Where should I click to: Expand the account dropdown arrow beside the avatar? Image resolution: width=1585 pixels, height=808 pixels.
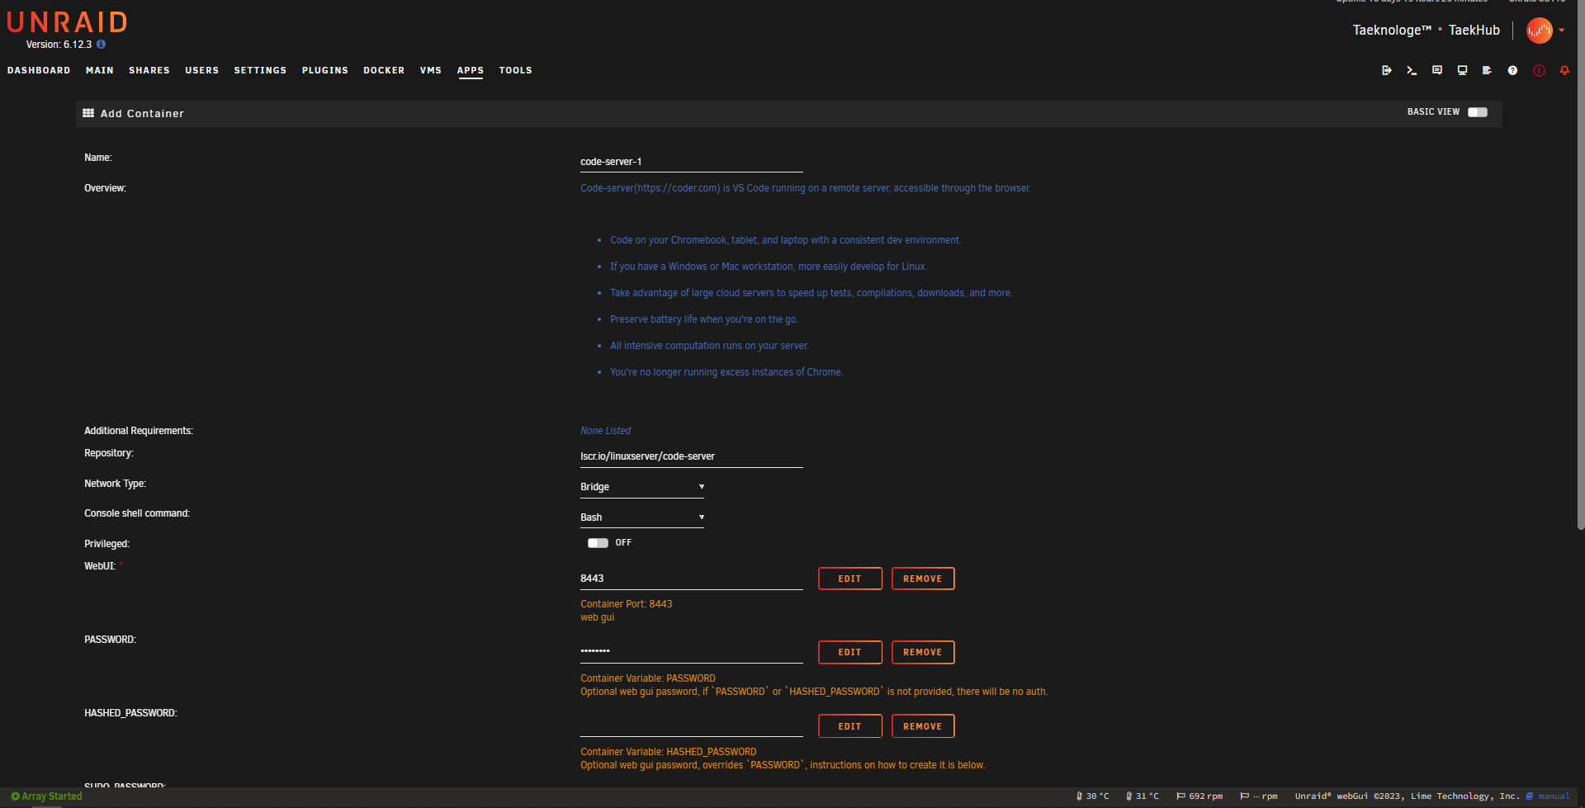coord(1562,31)
